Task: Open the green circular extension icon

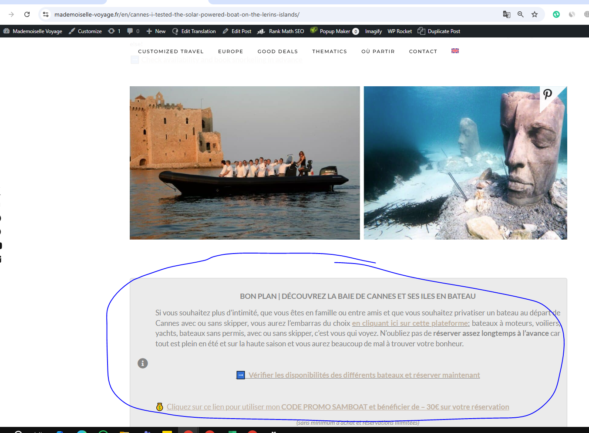Action: pyautogui.click(x=556, y=14)
